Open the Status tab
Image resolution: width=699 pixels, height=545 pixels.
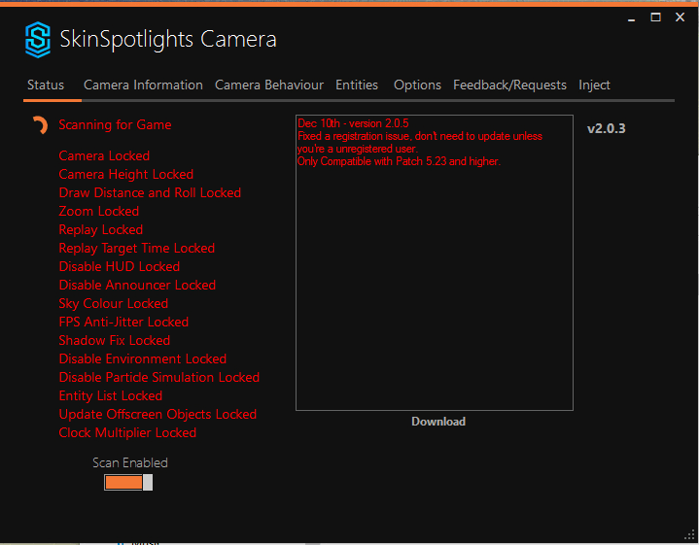[x=46, y=85]
